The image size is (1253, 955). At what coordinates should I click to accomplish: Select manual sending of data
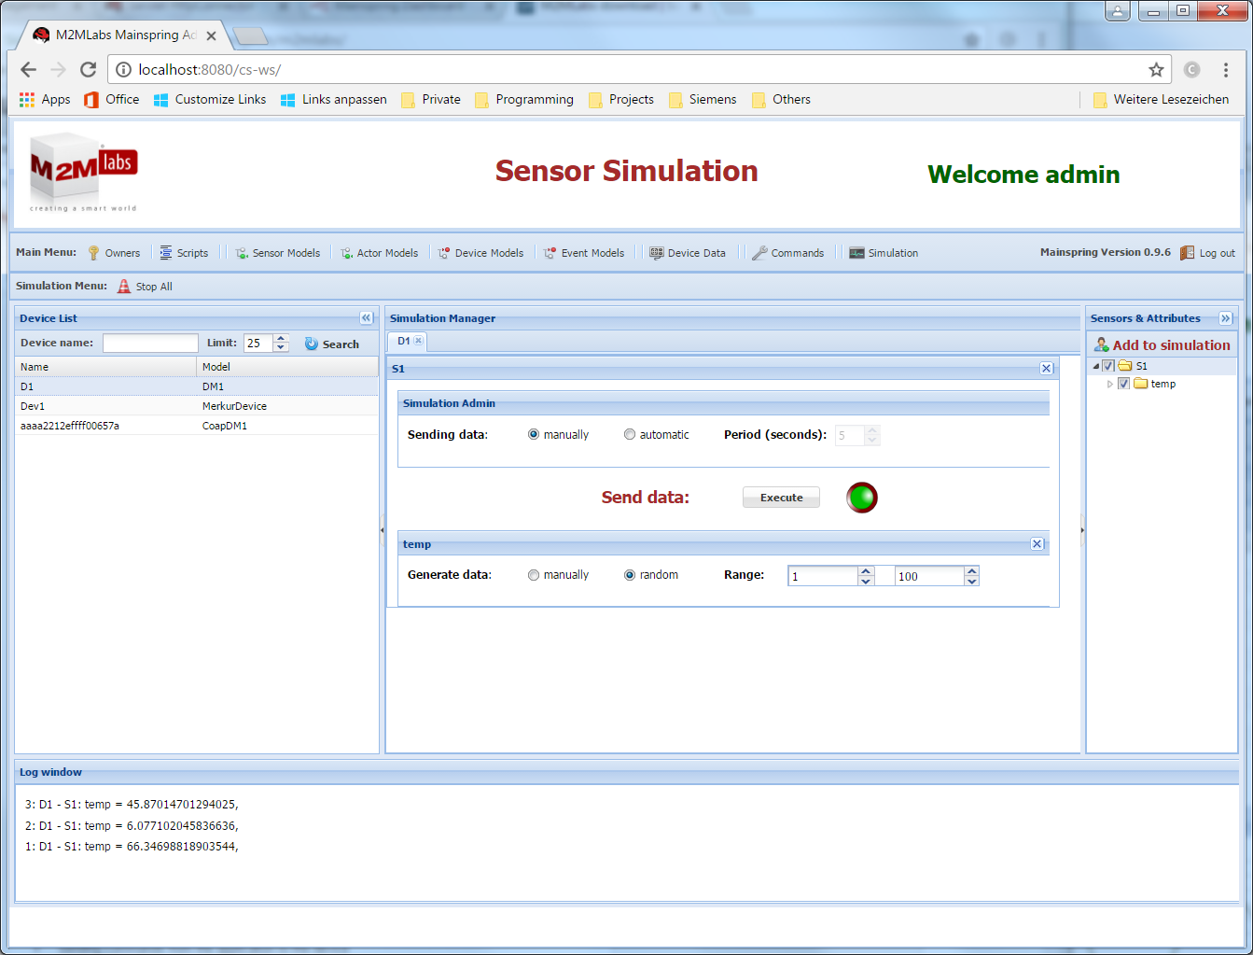533,433
